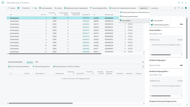Click Neu to create a new entry

tap(35, 8)
